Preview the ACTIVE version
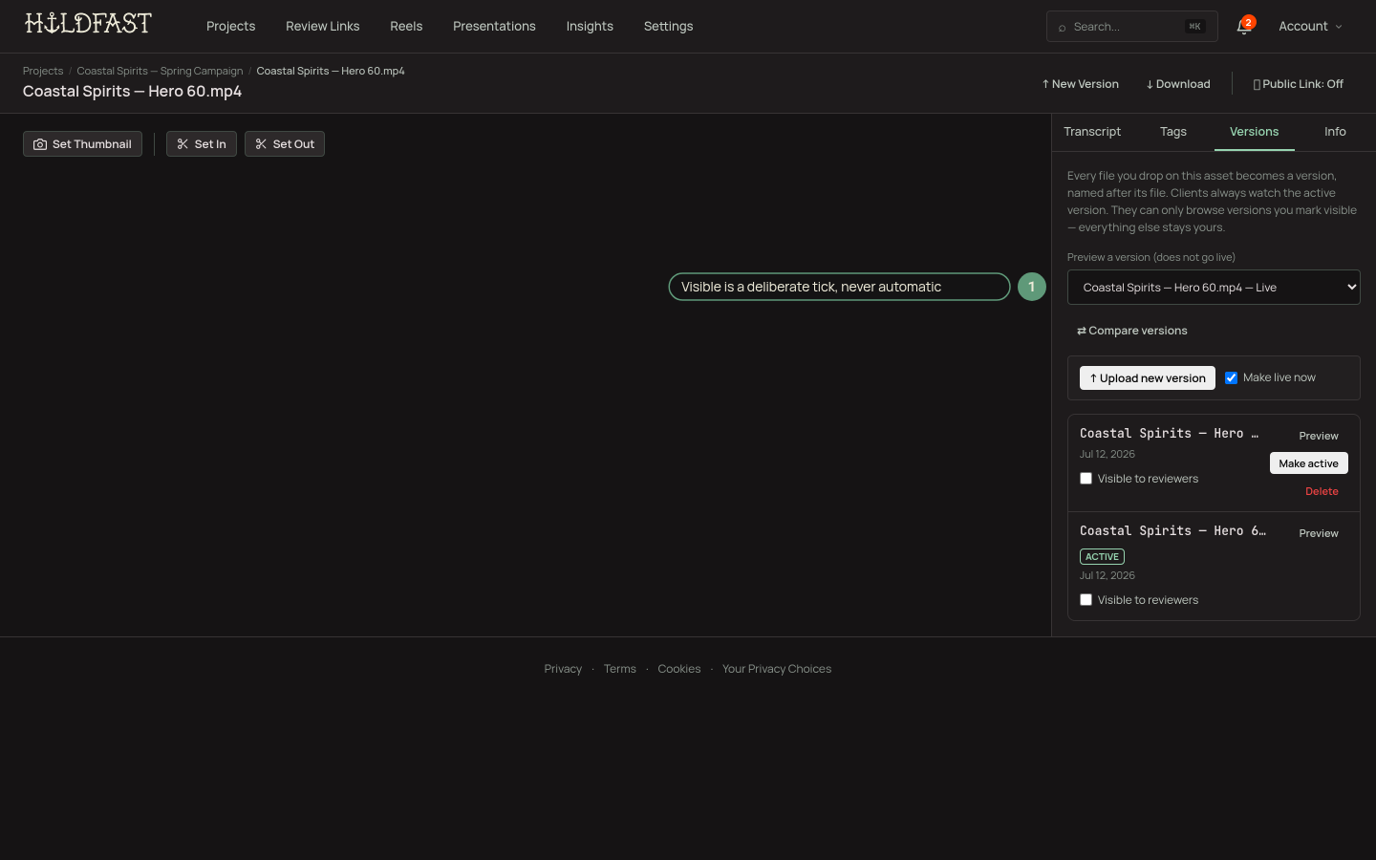The width and height of the screenshot is (1376, 860). pos(1318,533)
